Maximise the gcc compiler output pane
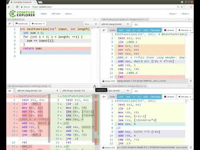Viewport: 200px width, 150px height. click(189, 86)
